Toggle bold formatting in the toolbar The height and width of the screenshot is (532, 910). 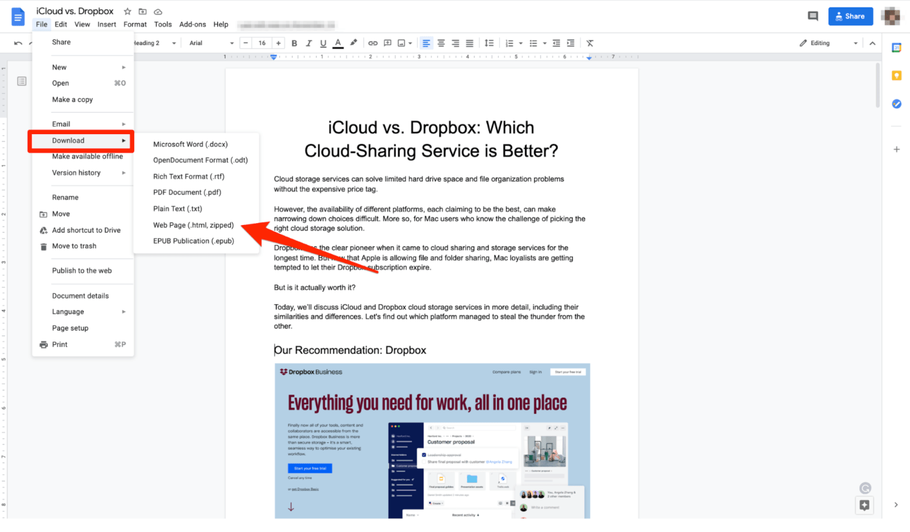[294, 43]
